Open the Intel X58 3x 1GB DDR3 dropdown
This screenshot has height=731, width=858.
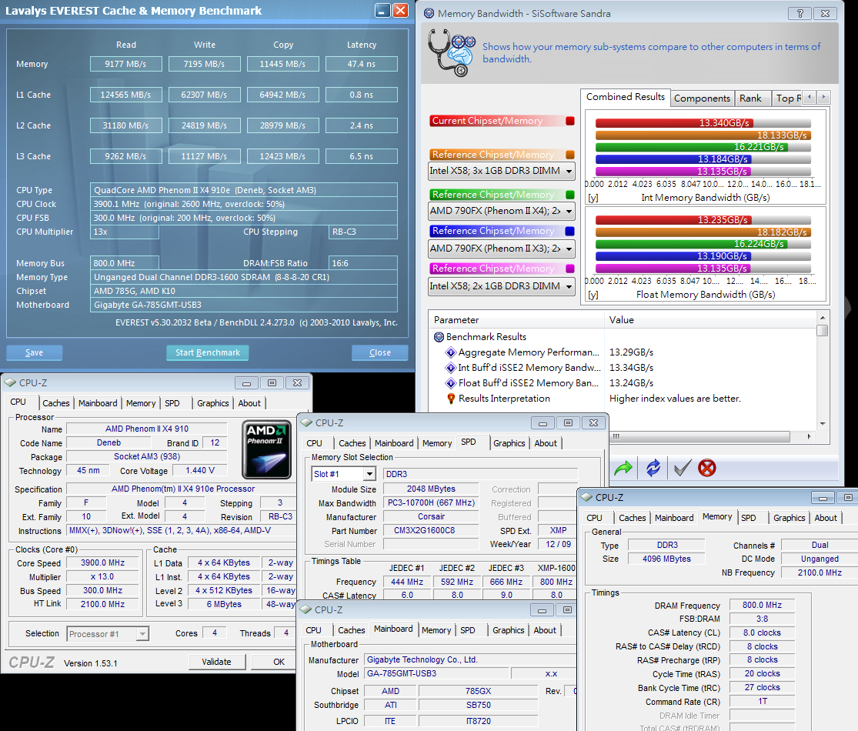coord(502,172)
